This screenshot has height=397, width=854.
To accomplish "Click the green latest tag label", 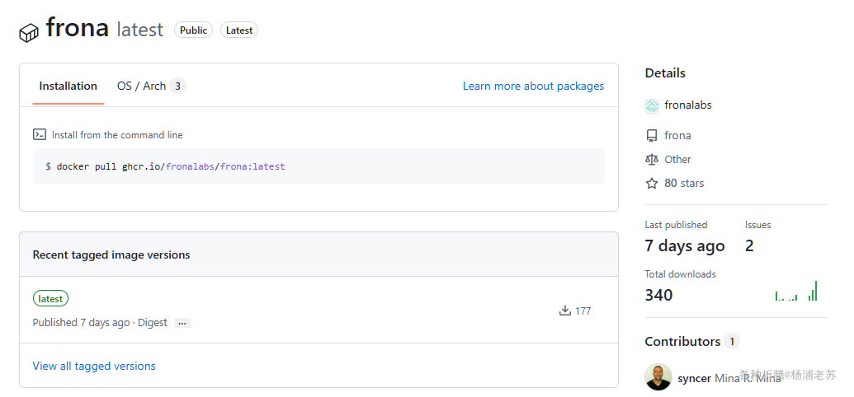I will coord(50,298).
